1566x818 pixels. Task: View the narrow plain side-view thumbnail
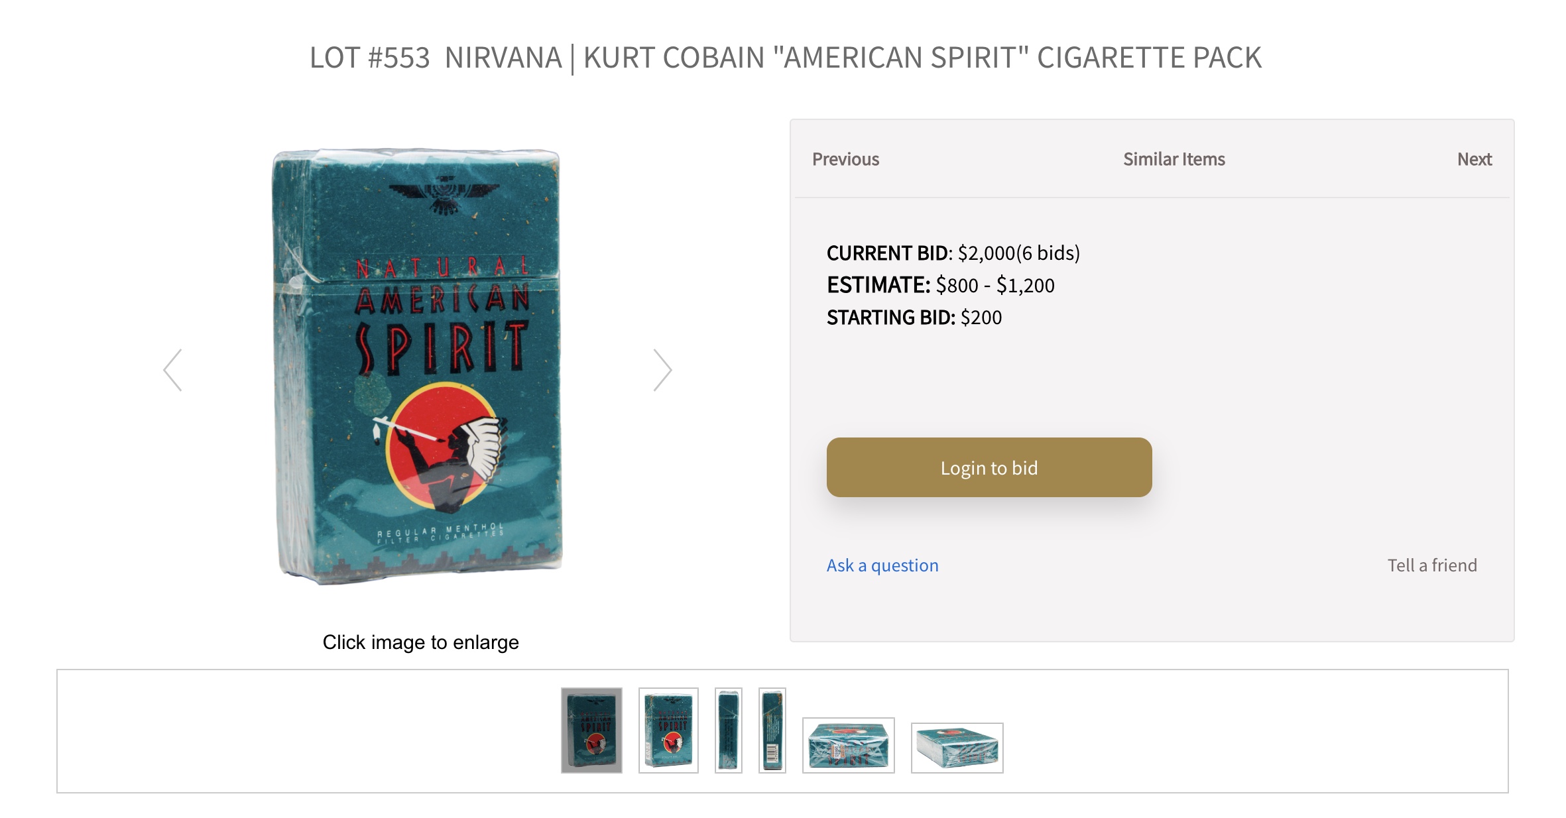coord(728,730)
